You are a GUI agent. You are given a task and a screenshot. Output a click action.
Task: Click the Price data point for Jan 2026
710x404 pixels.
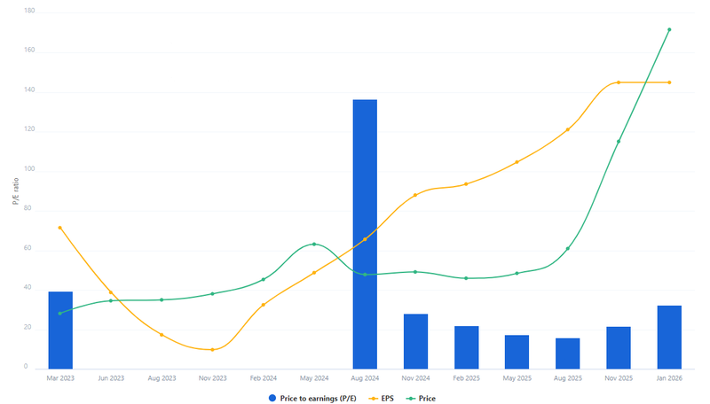click(669, 29)
